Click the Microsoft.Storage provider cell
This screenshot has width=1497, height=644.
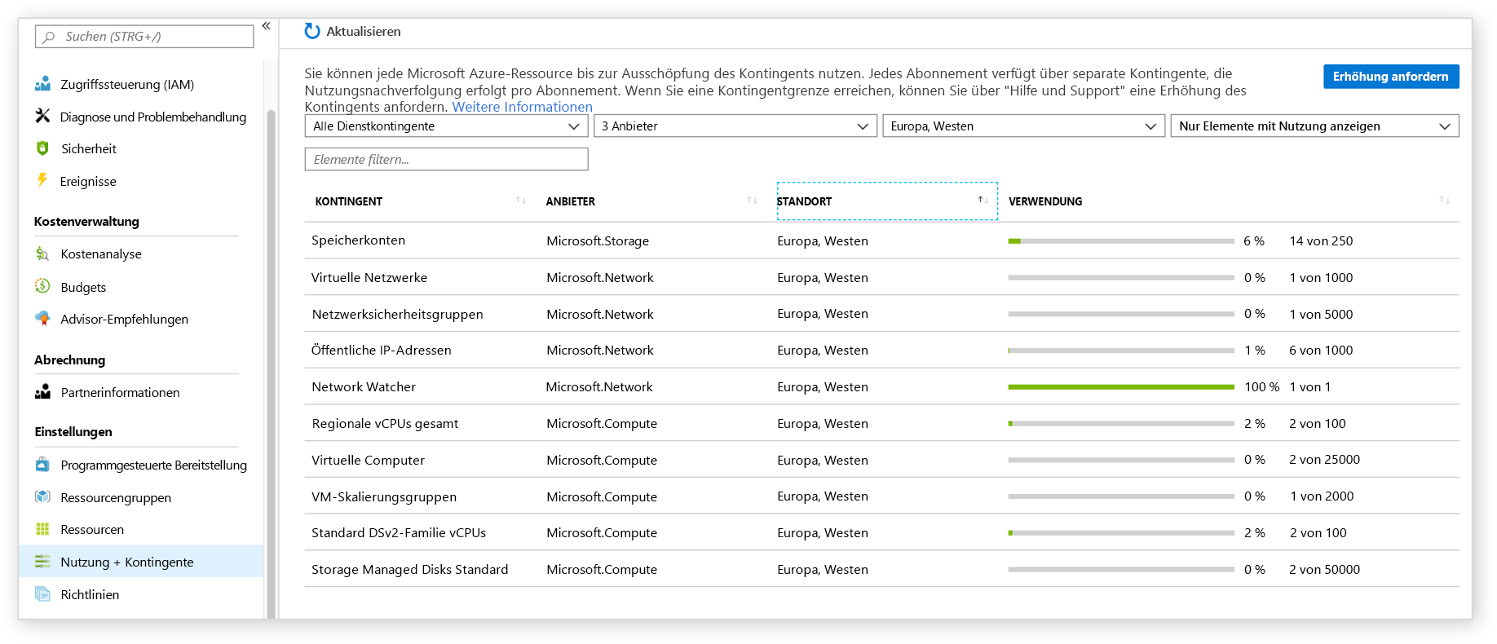tap(598, 241)
